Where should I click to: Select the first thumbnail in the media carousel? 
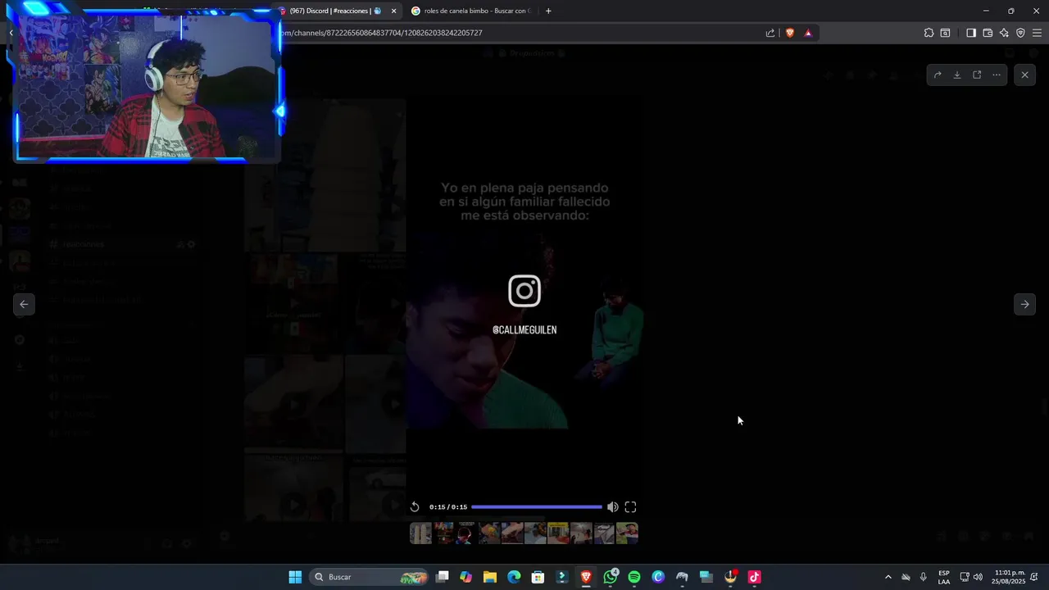coord(420,533)
